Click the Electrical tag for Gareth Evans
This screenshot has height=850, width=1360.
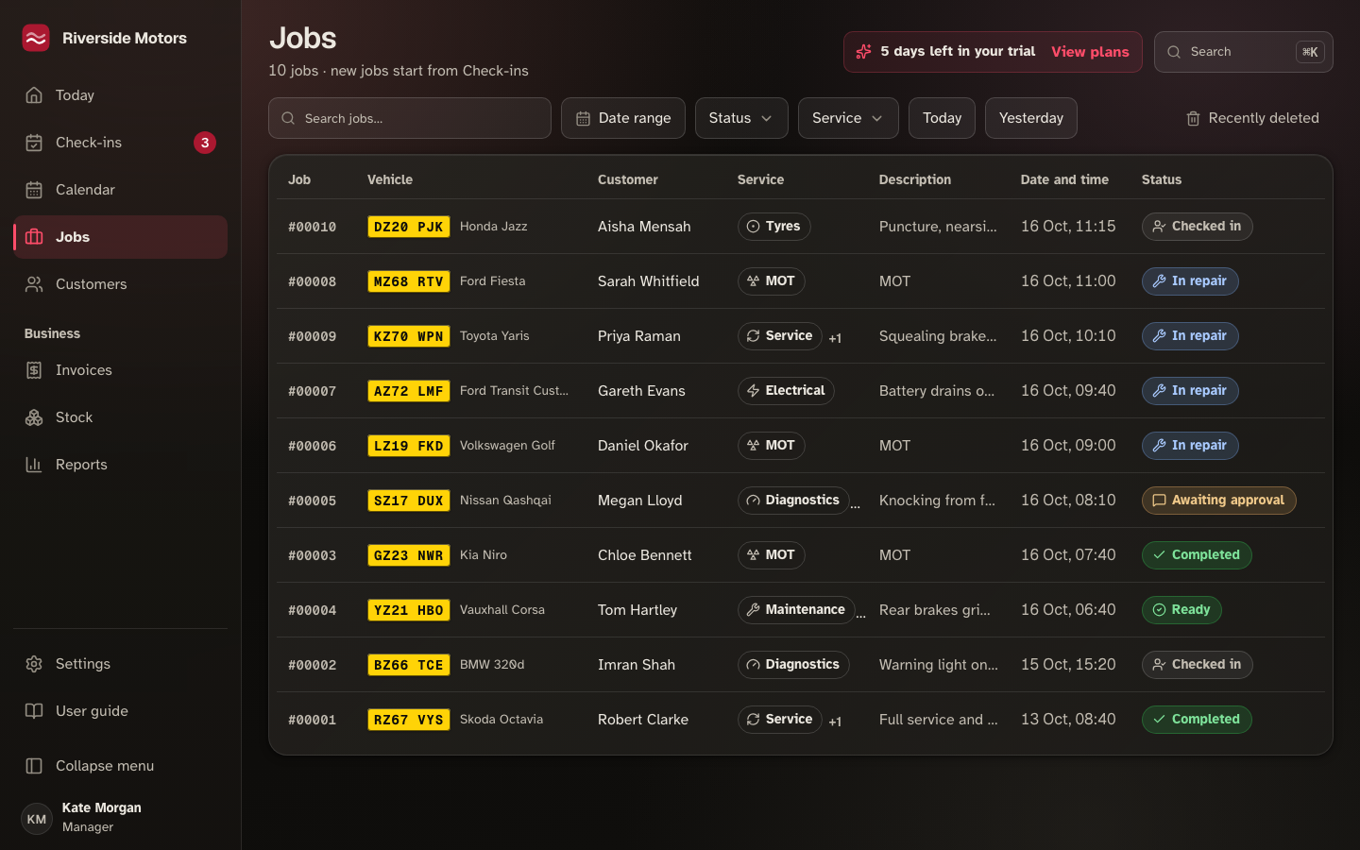[786, 391]
